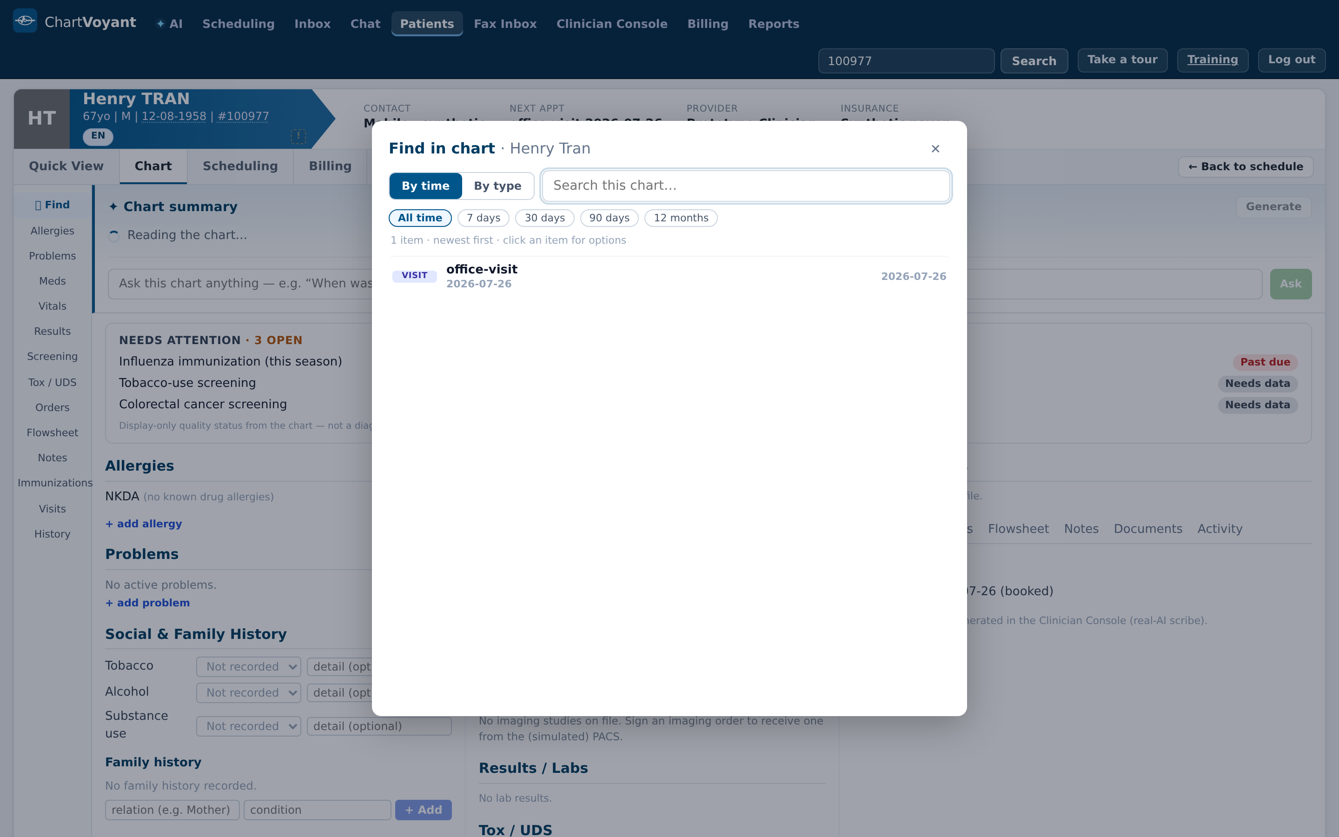
Task: Jump to History in sidebar
Action: [x=53, y=534]
